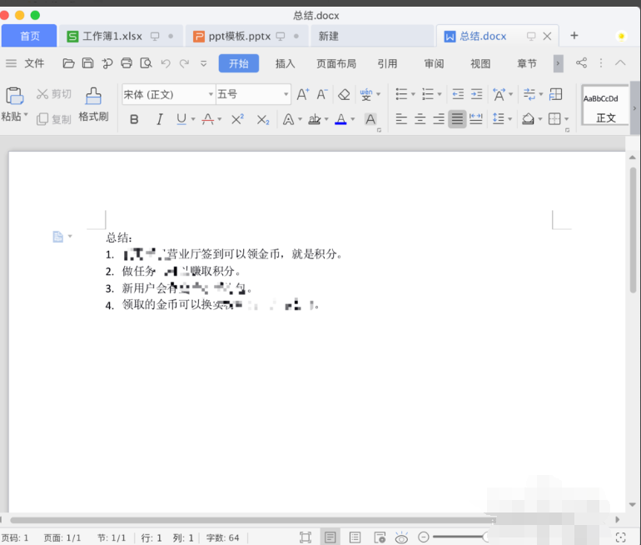Click the zoom out minus button

click(424, 537)
